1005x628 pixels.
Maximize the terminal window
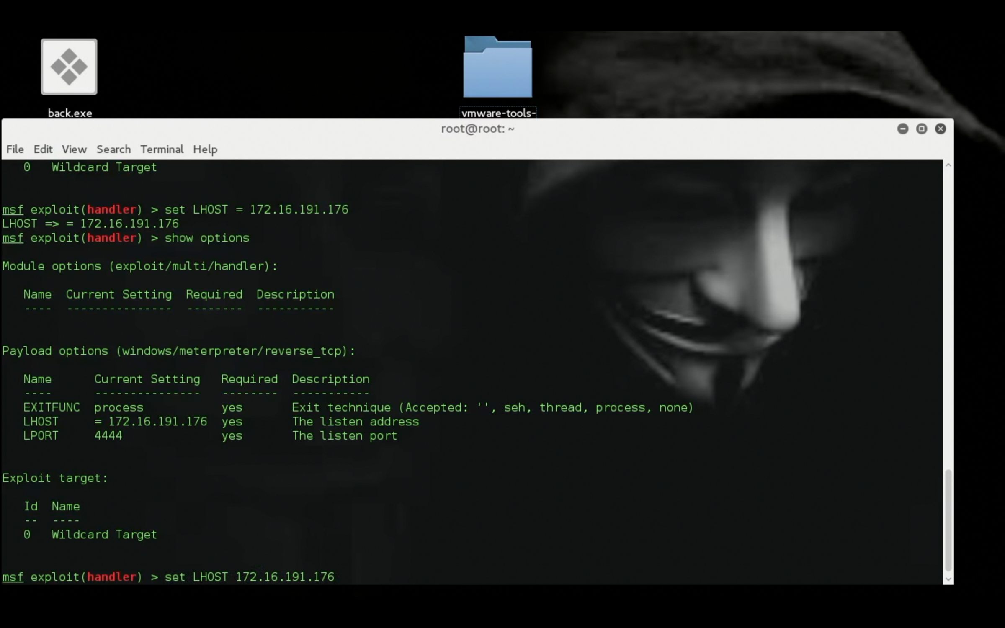922,129
